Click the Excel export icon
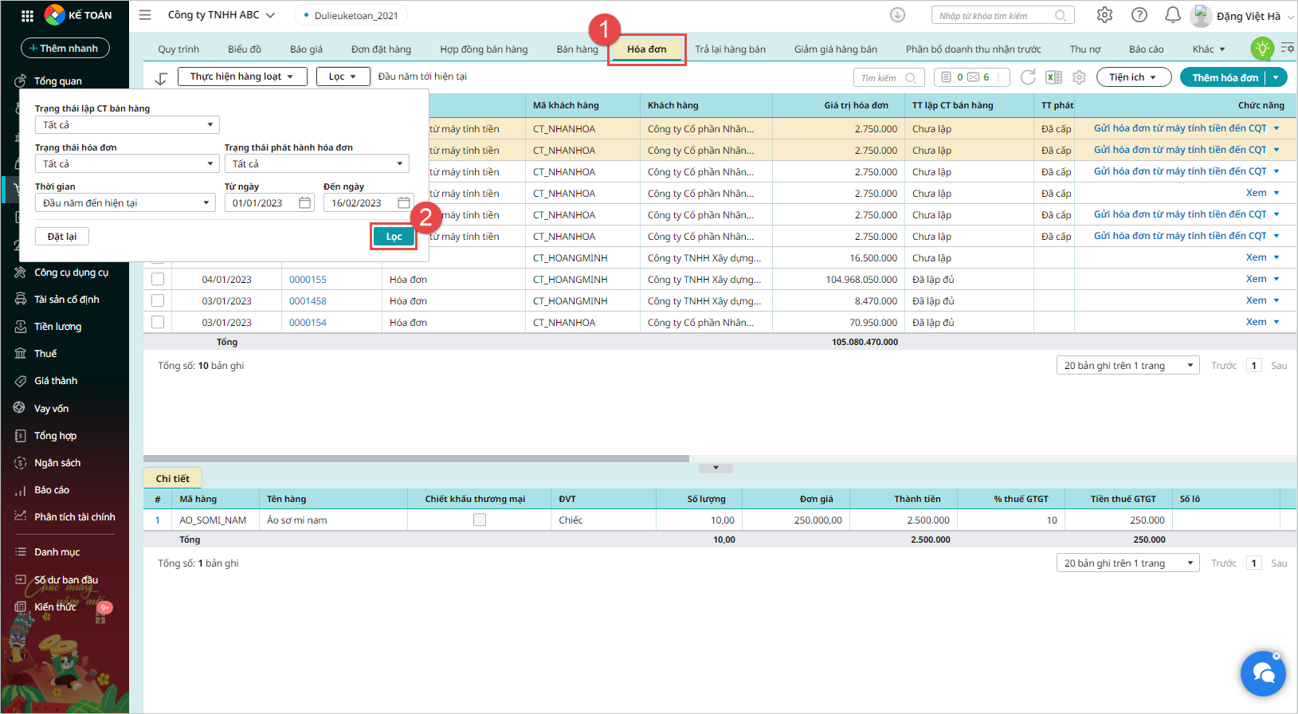 point(1053,77)
